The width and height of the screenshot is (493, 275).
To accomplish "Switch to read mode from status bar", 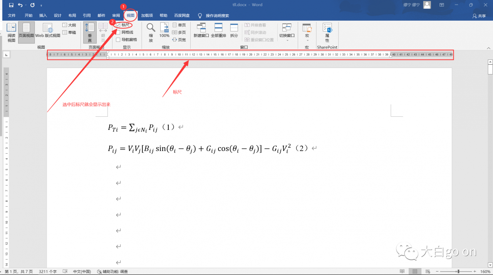I will [x=402, y=272].
